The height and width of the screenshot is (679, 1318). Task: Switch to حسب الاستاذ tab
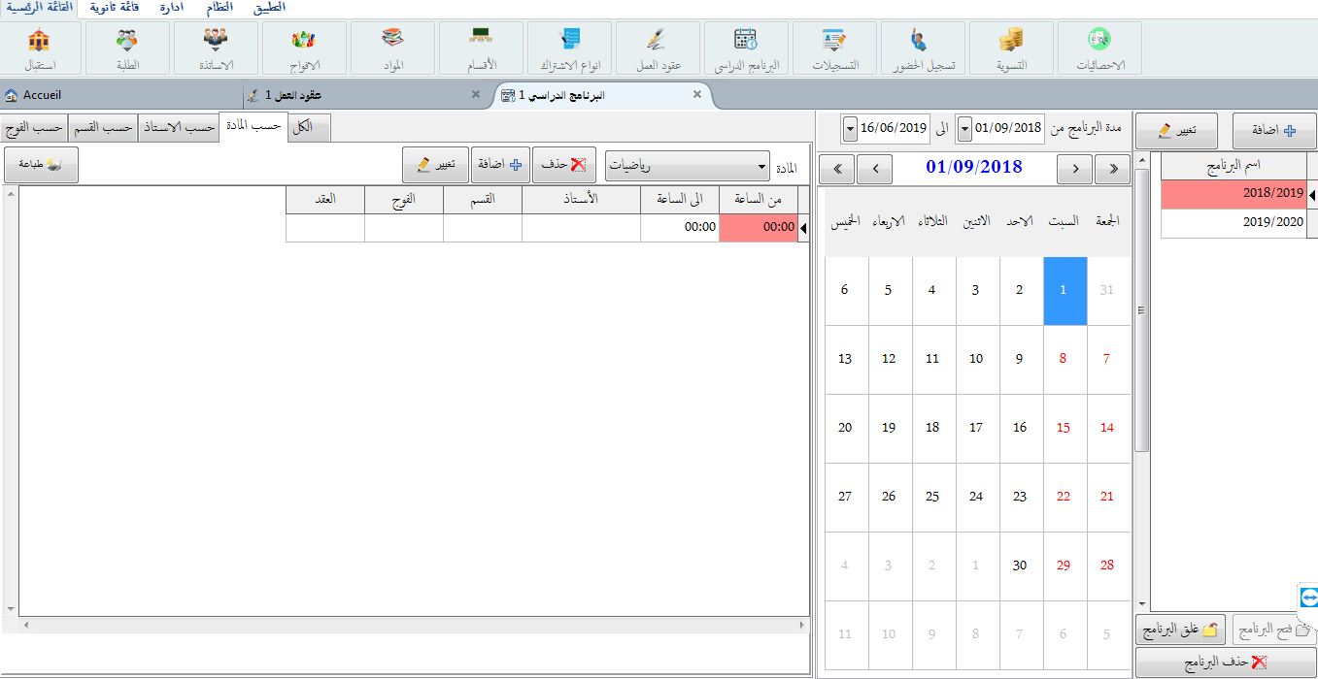coord(178,128)
